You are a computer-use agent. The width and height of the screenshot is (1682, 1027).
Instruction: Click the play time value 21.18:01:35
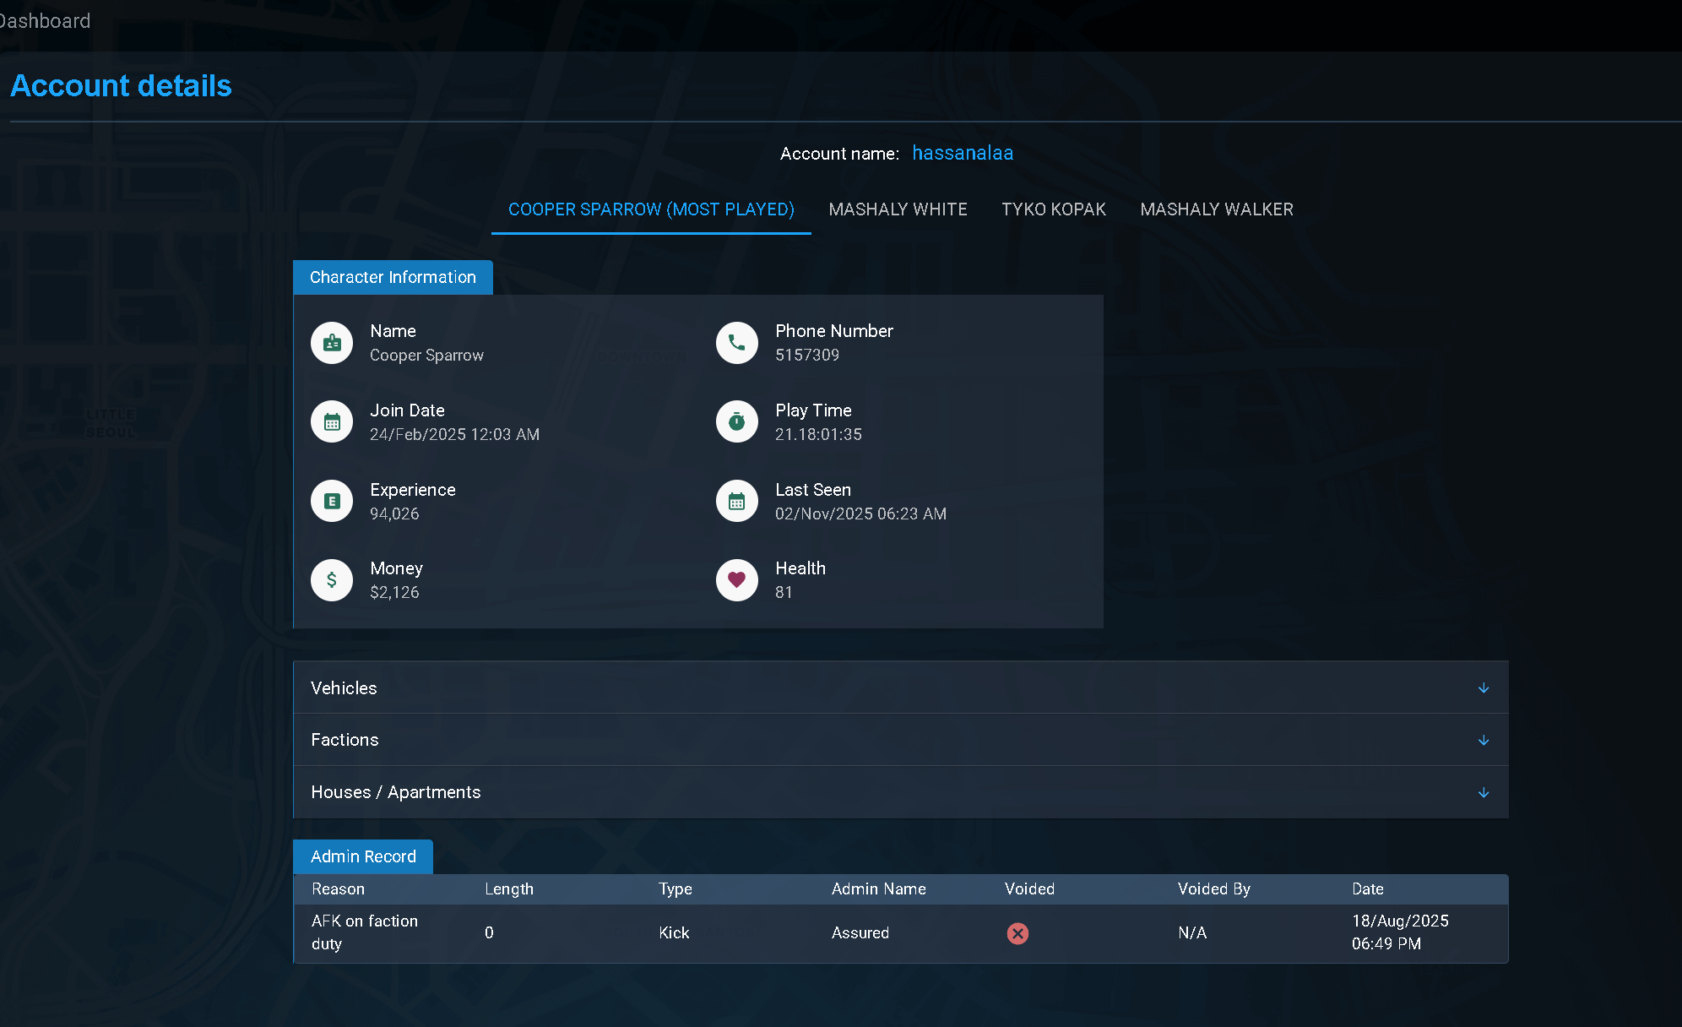click(x=818, y=435)
